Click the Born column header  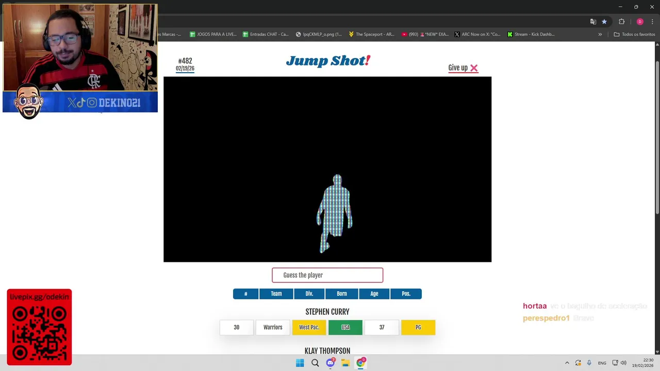(342, 294)
